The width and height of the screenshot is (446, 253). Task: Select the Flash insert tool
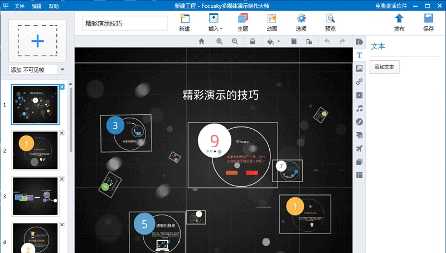pos(359,121)
